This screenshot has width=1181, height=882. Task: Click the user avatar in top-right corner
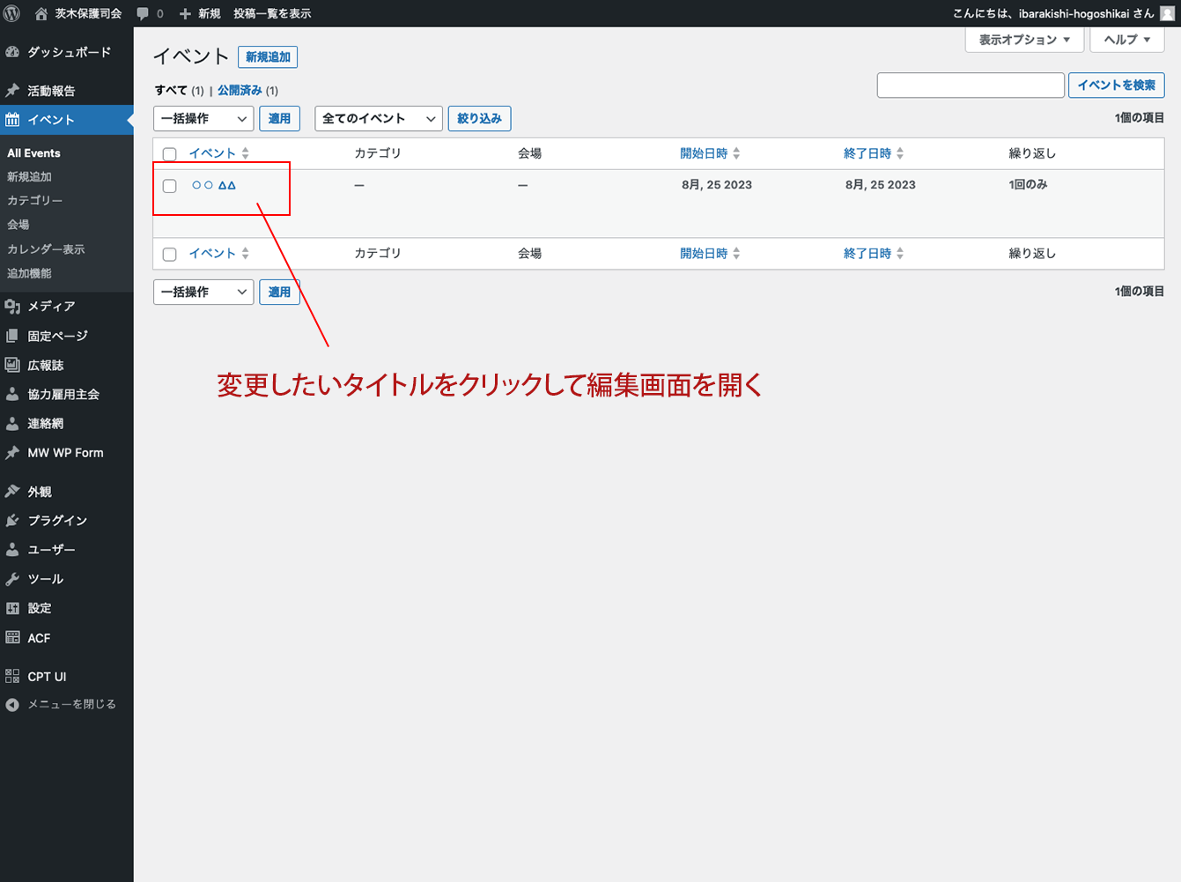[1167, 13]
